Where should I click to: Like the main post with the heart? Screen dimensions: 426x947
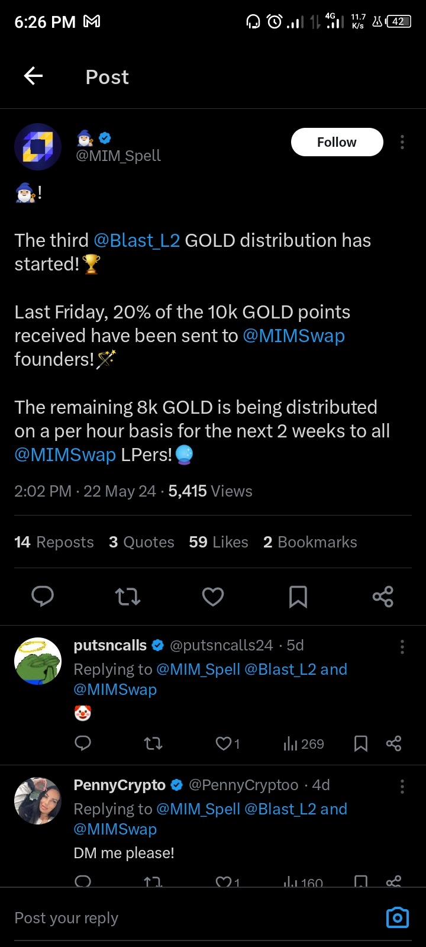coord(213,597)
